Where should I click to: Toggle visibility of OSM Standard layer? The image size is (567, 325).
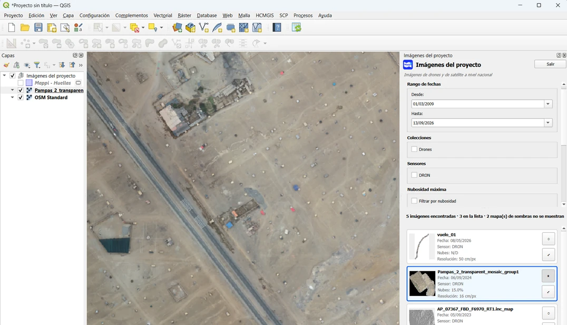[21, 98]
